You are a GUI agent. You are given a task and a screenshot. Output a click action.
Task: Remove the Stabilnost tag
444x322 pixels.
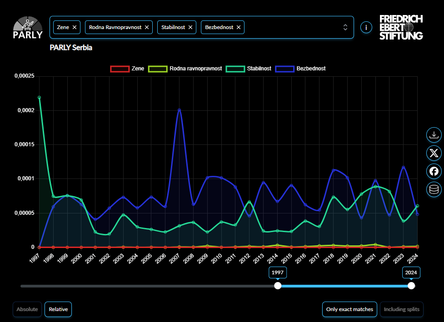point(190,27)
